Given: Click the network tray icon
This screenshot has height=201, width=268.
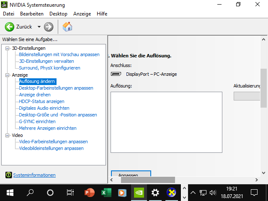Looking at the screenshot, I should (203, 193).
